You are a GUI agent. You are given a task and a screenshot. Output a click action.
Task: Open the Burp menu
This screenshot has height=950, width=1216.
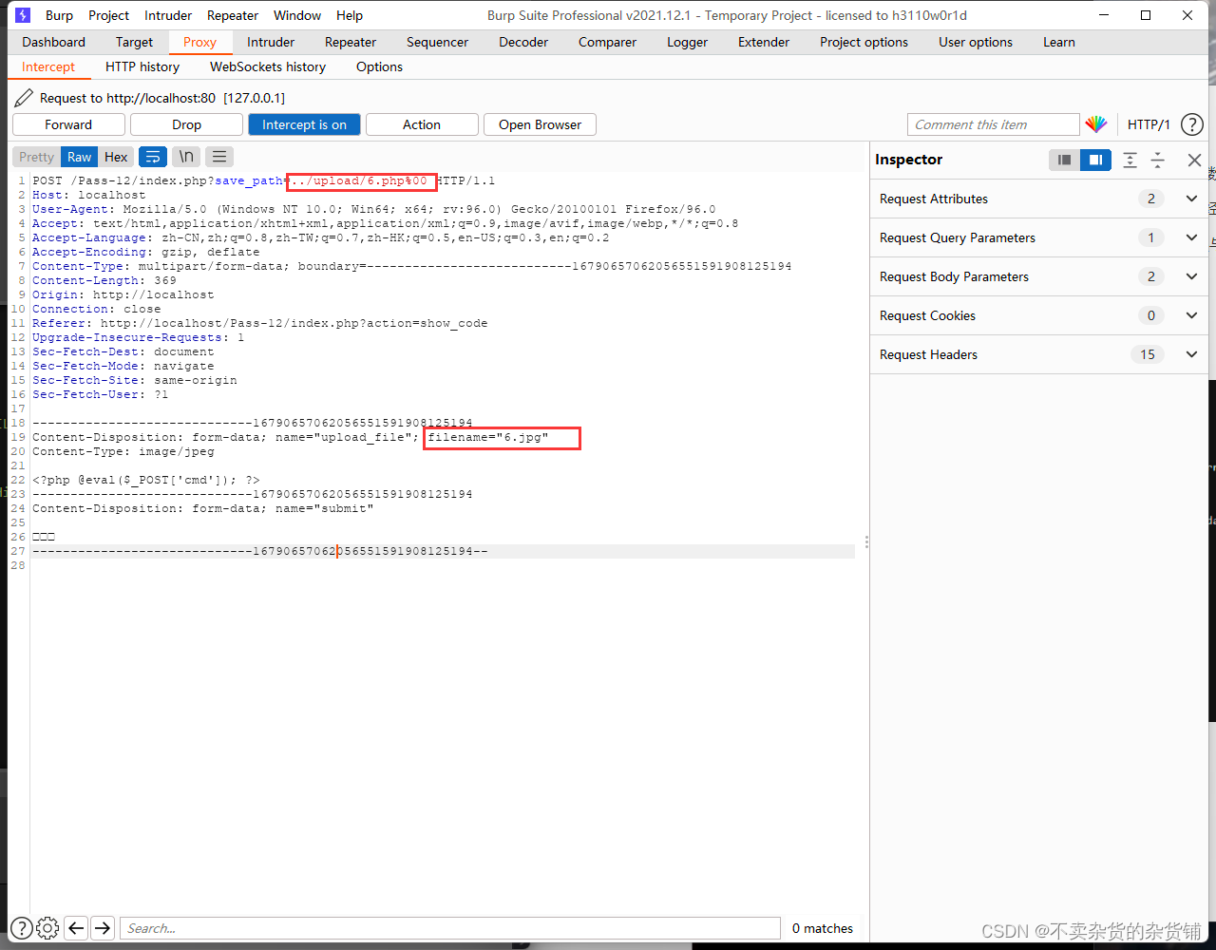(59, 15)
